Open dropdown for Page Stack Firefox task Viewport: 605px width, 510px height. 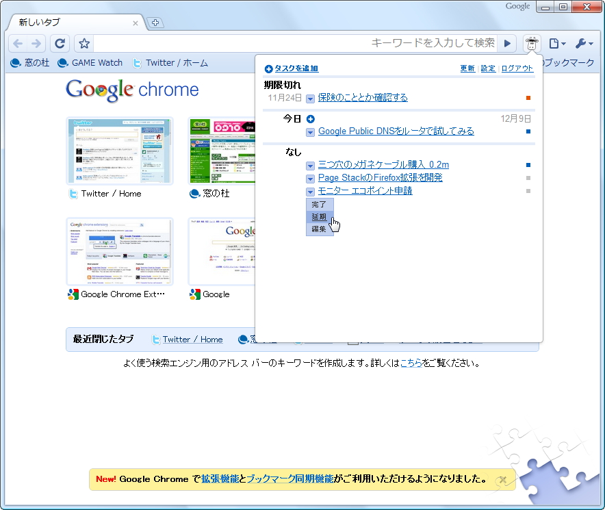310,177
